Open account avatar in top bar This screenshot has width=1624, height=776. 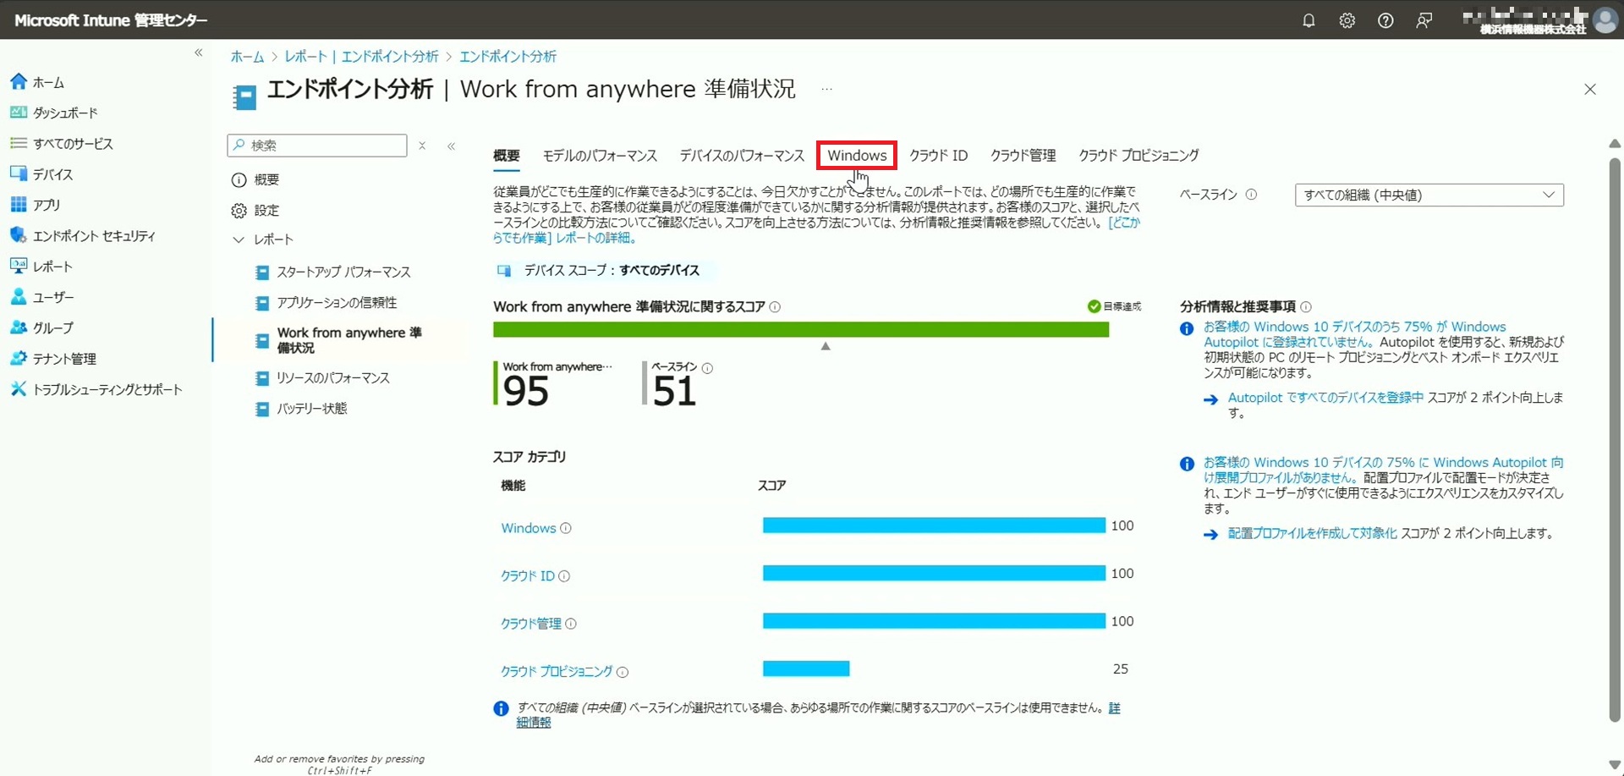pyautogui.click(x=1605, y=19)
